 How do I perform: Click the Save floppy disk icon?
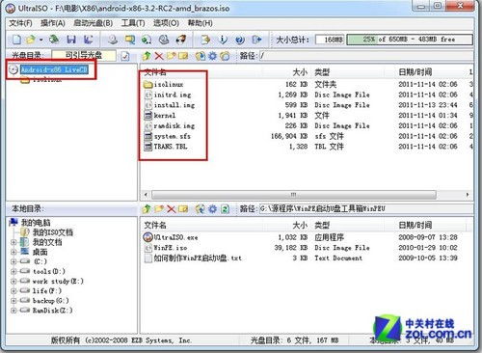(x=71, y=40)
